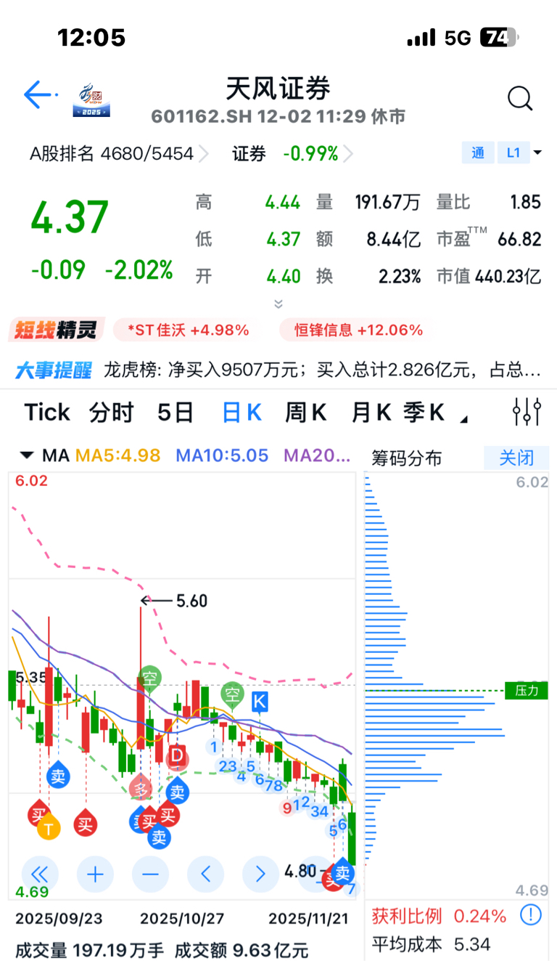Tap the blue K marker on chart
This screenshot has width=557, height=961.
coord(260,702)
